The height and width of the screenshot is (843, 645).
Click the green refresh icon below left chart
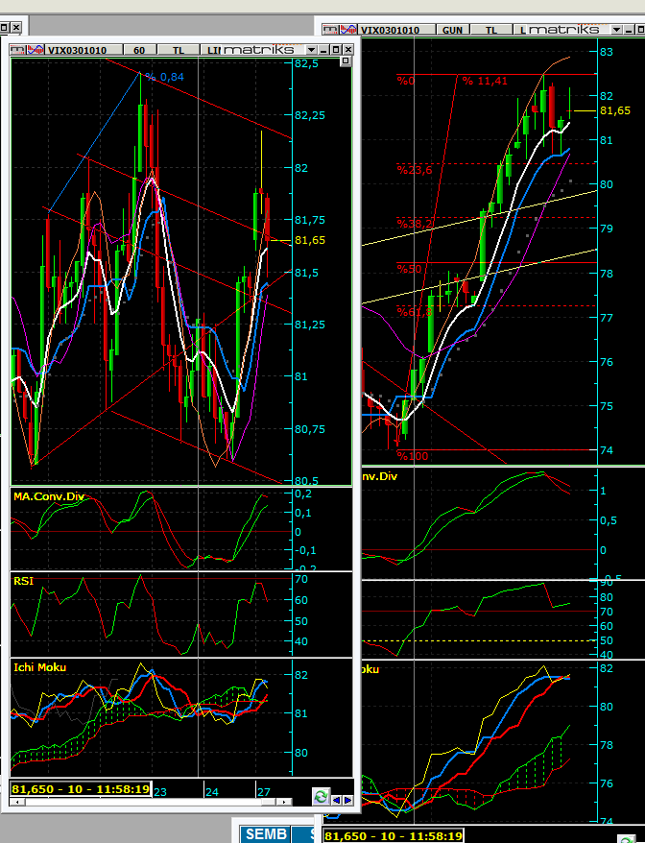pos(321,796)
